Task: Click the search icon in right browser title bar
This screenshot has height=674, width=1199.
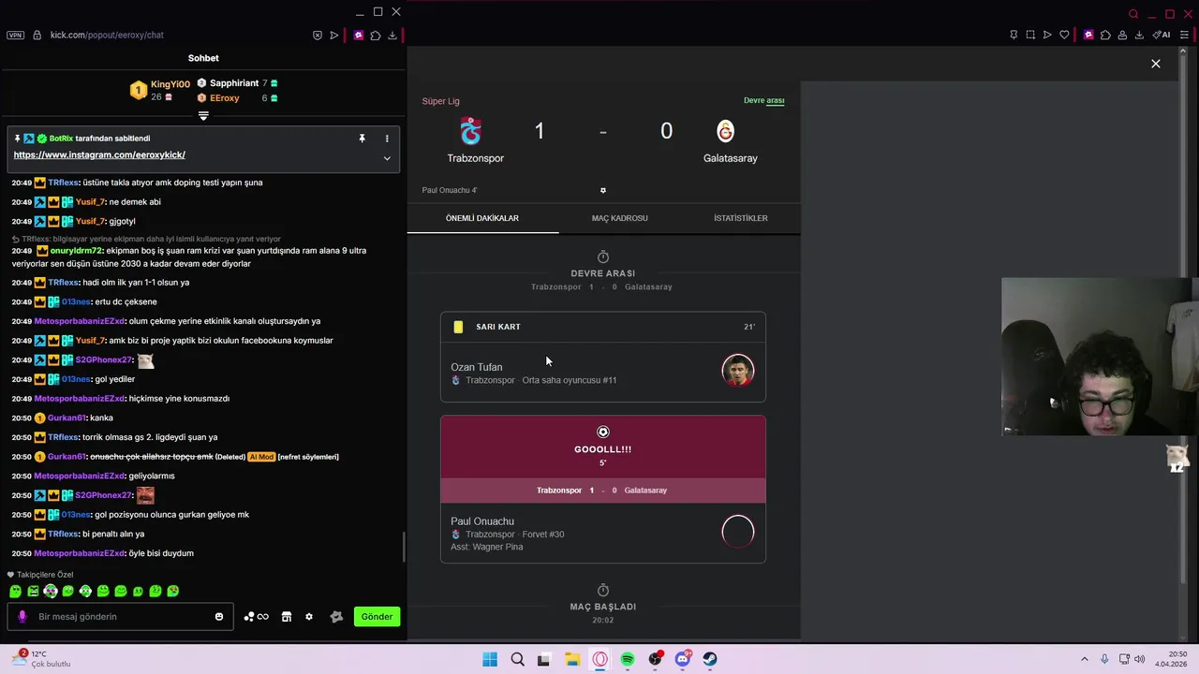Action: pos(1133,14)
